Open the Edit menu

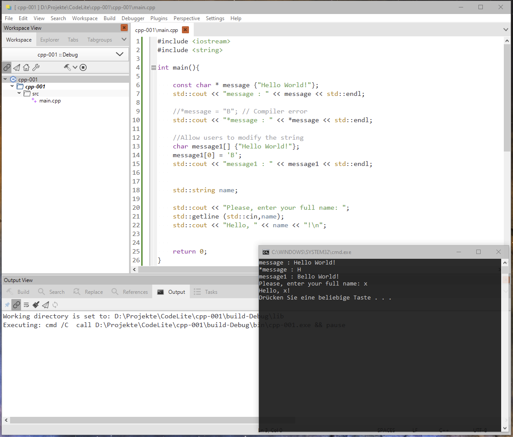(x=23, y=18)
